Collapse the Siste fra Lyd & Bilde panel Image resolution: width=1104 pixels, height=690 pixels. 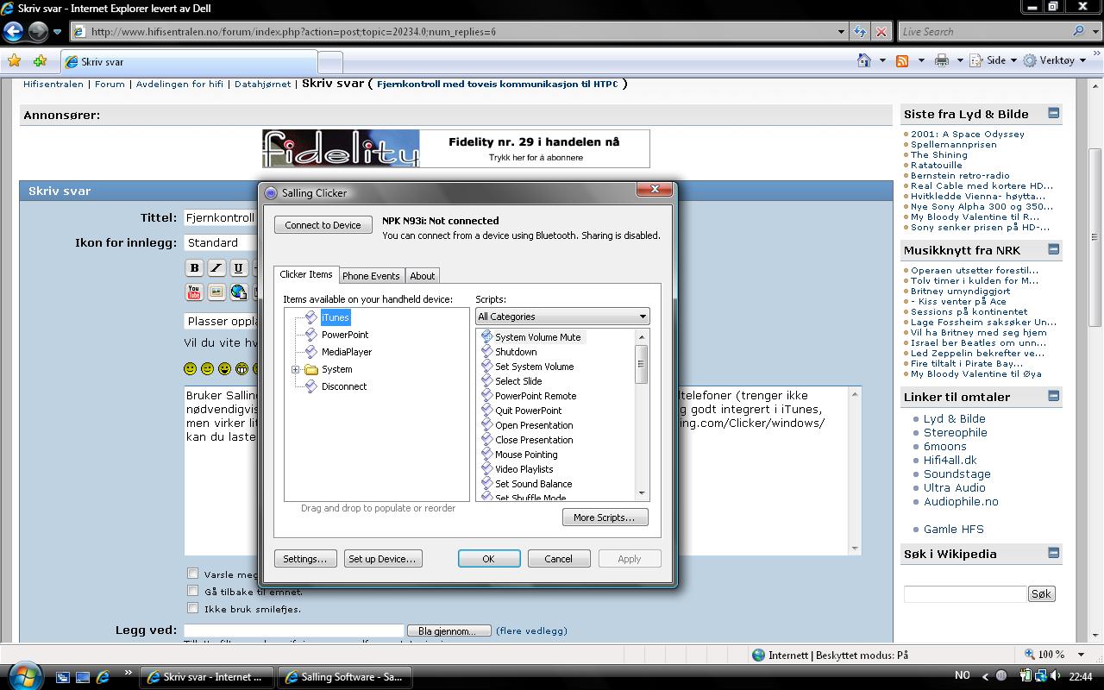1053,113
